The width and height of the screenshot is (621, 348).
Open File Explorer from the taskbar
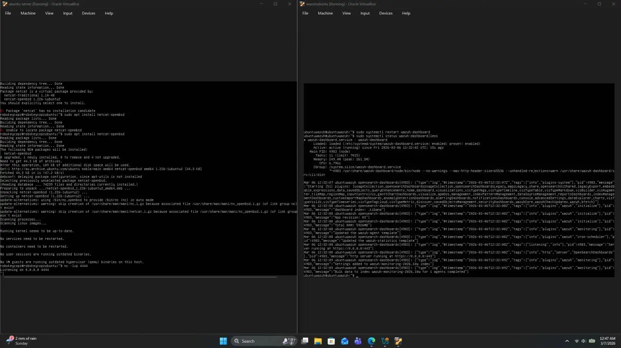point(318,341)
